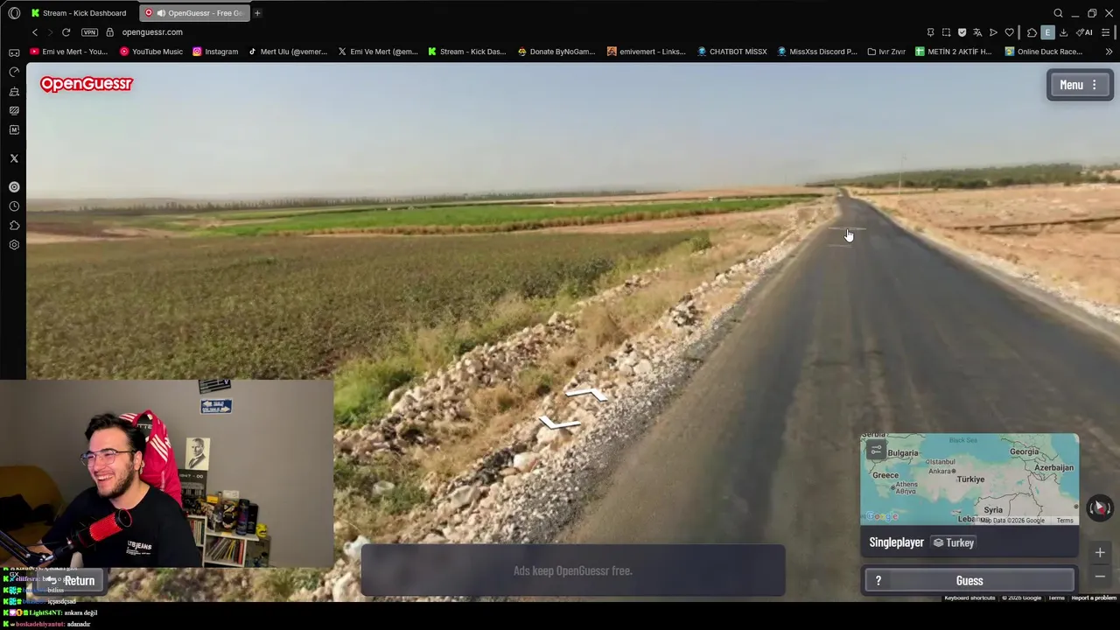This screenshot has width=1120, height=630.
Task: Open the striped screen icon in the sidebar
Action: pos(14,110)
